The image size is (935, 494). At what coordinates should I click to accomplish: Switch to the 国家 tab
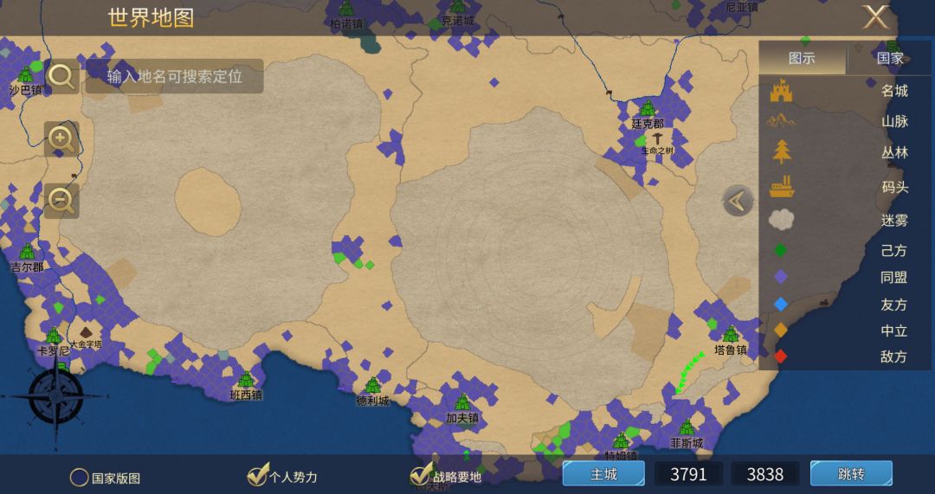[x=890, y=59]
